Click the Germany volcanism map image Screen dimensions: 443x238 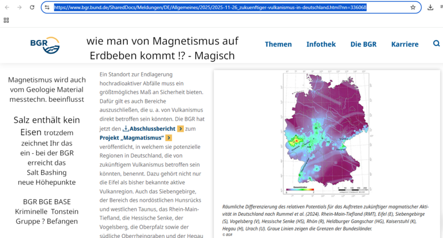coord(324,133)
